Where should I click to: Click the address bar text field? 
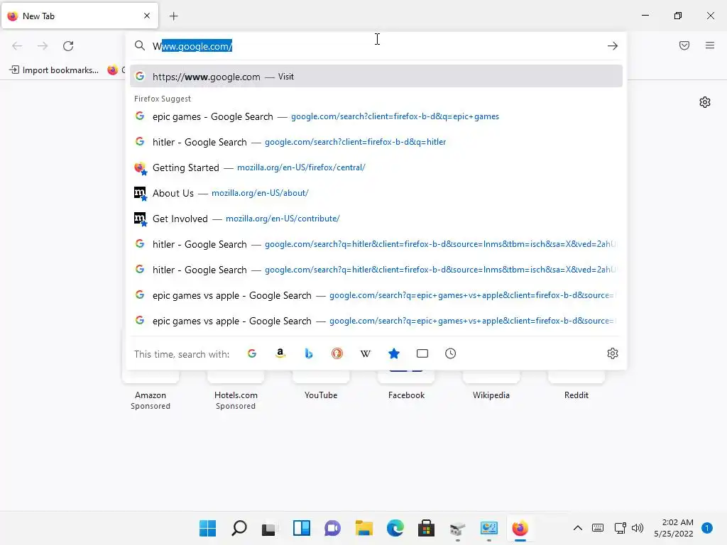(376, 46)
